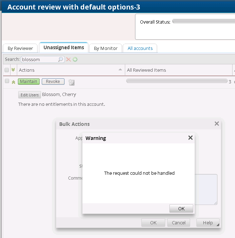Screen dimensions: 235x238
Task: Clear the search with the red X icon
Action: point(69,59)
